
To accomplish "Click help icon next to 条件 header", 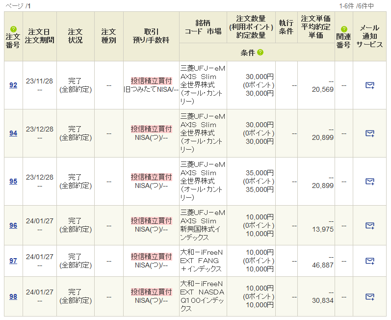I will (260, 53).
